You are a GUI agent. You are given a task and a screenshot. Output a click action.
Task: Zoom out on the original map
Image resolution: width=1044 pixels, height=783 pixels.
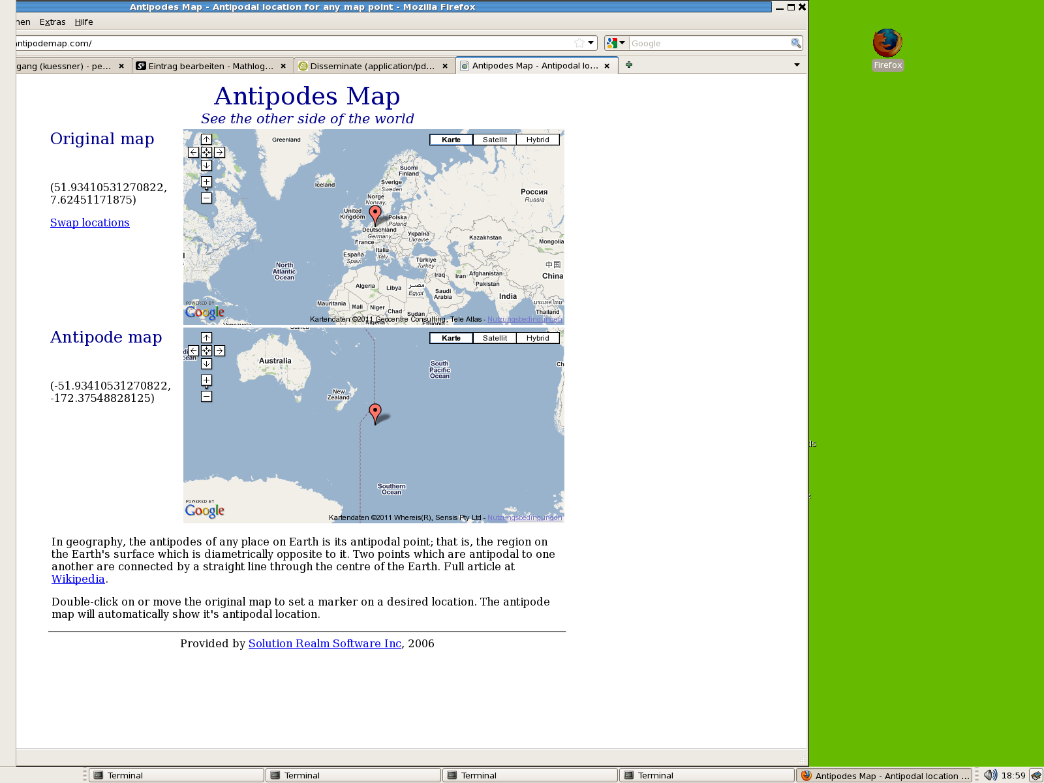206,198
